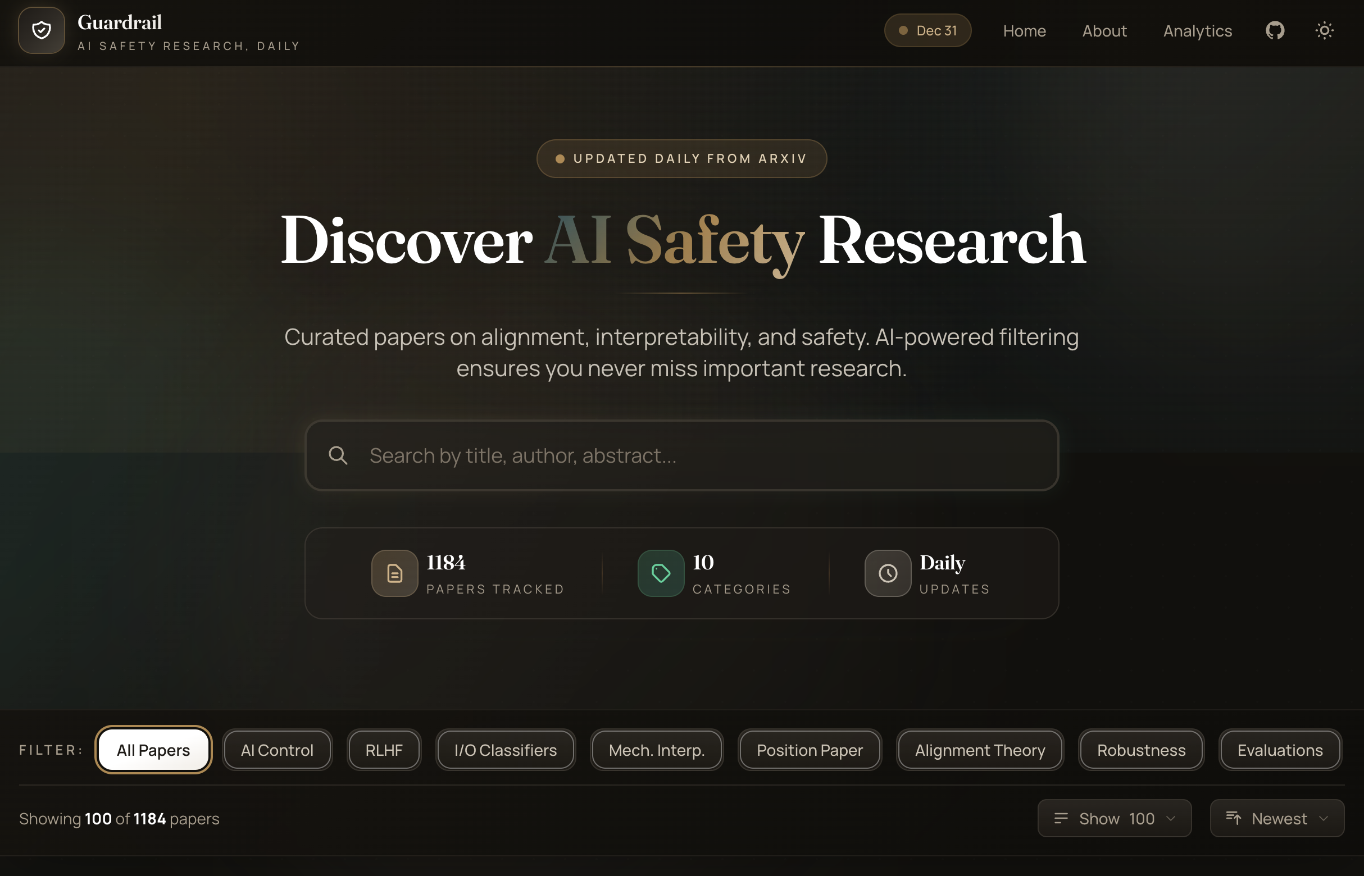Filter papers by AI Control
The image size is (1364, 876).
click(277, 750)
